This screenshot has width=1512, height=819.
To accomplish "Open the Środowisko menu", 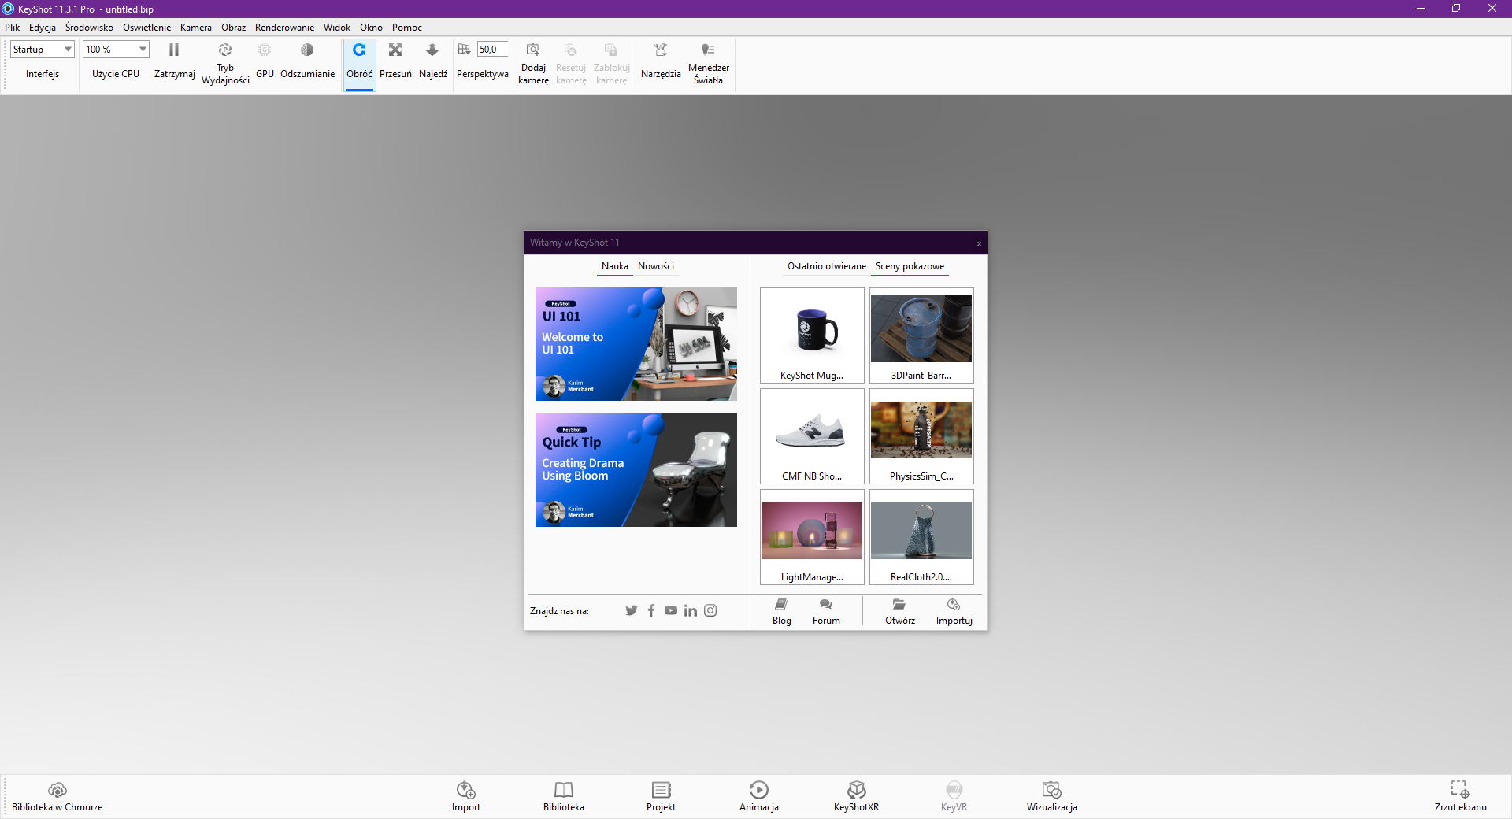I will coord(89,28).
